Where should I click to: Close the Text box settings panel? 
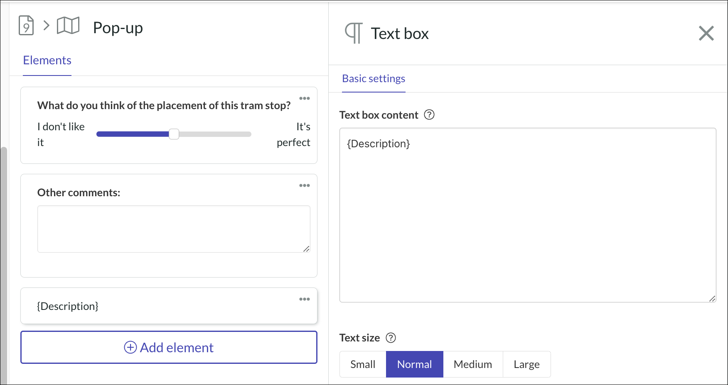[706, 33]
